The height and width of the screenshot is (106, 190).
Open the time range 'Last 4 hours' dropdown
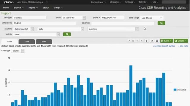[x=152, y=18]
